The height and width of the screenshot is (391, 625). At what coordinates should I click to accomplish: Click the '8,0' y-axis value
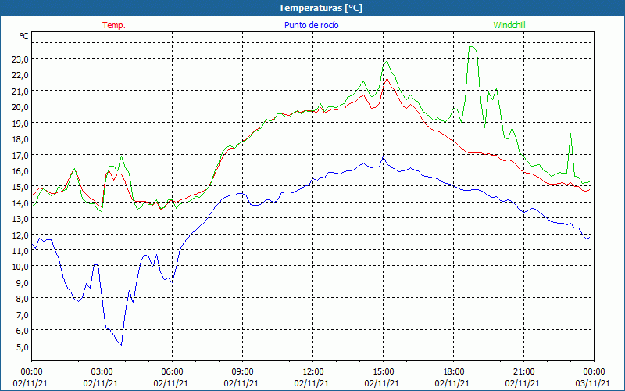pos(23,299)
